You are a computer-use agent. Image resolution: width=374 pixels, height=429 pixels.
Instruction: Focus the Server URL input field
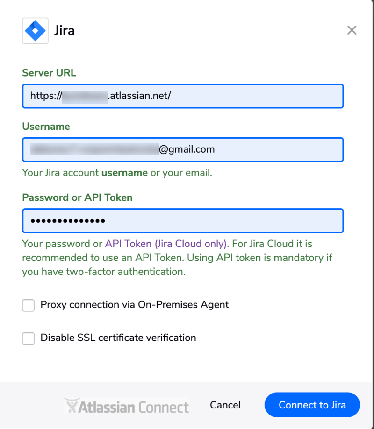pos(183,96)
